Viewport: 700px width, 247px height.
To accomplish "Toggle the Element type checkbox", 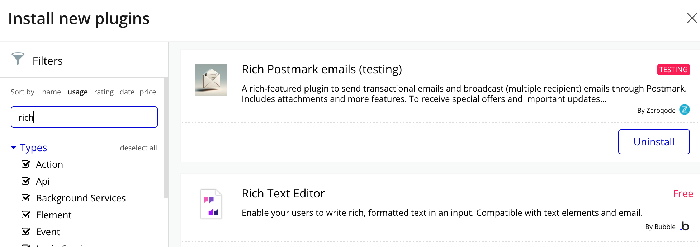I will 26,215.
